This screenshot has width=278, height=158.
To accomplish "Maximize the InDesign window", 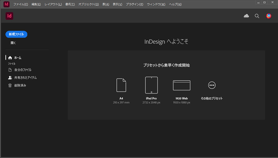I will [x=264, y=2].
